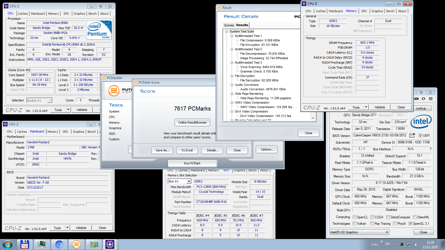445x250 pixels.
Task: Open SPD tab in Memory CPU-Z window
Action: tap(364, 11)
